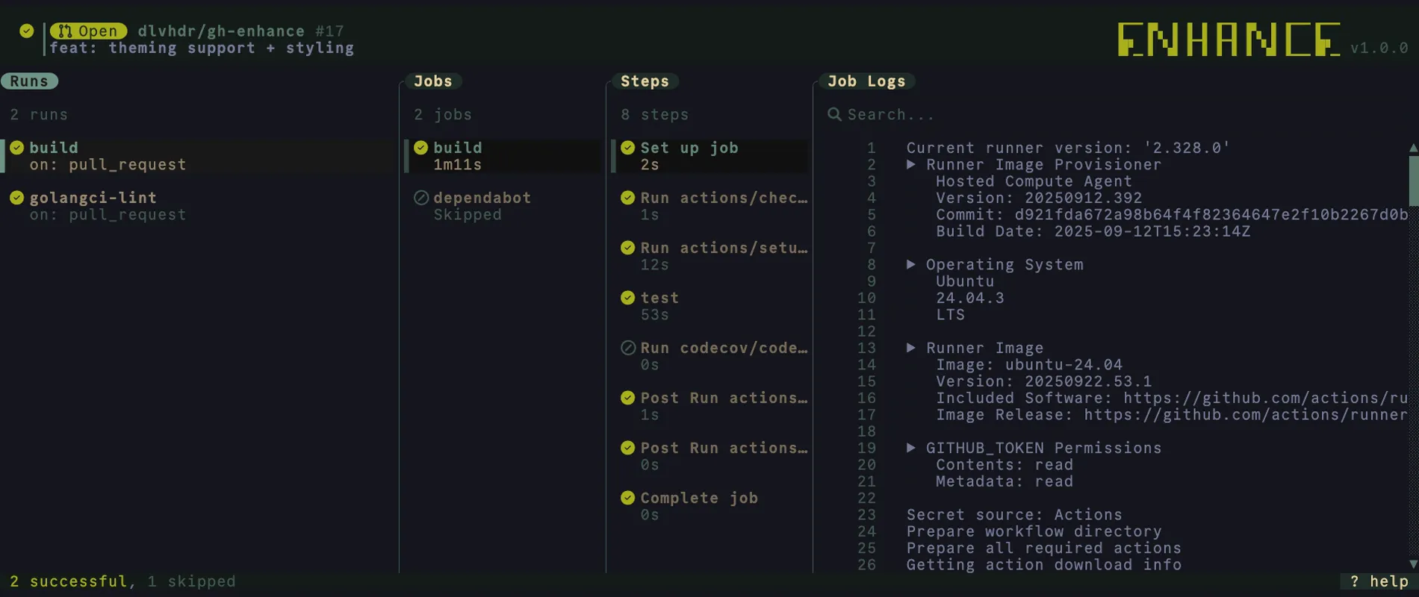Focus the Job Logs panel tab

pyautogui.click(x=866, y=81)
